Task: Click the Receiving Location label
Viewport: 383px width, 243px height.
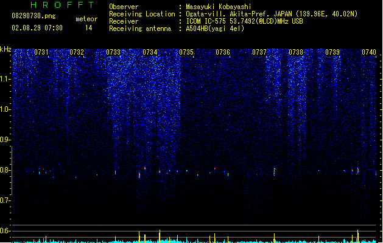Action: 142,14
